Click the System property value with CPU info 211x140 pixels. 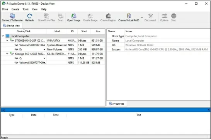pyautogui.click(x=167, y=49)
